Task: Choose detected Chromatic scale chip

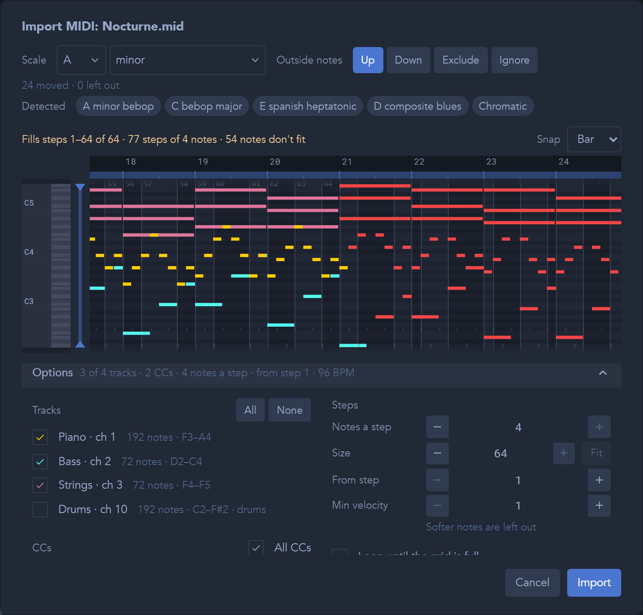Action: click(x=503, y=106)
